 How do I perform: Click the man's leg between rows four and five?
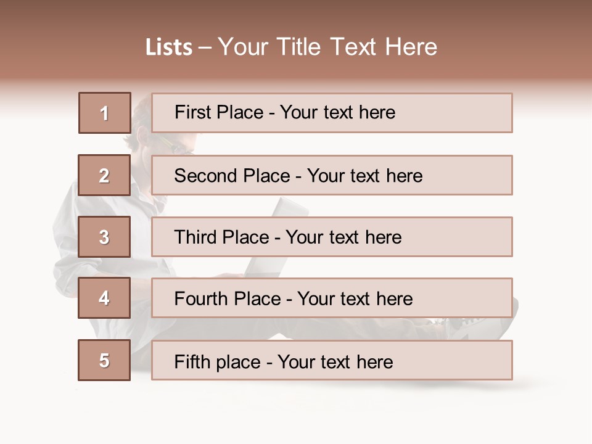point(345,329)
